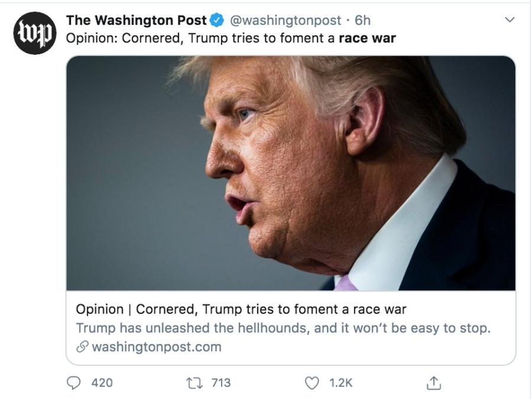Click the tweet text starting with Opinion: Cornered
This screenshot has height=399, width=532.
pyautogui.click(x=201, y=38)
